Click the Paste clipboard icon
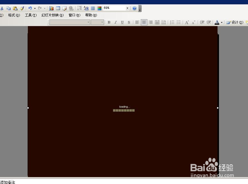Viewport: 248px width, 184px height. coord(15,8)
